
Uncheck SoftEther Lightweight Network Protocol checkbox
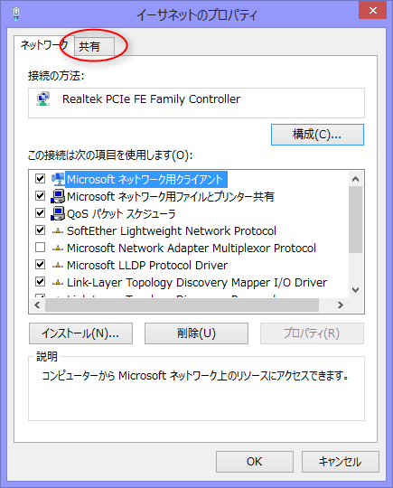point(40,230)
